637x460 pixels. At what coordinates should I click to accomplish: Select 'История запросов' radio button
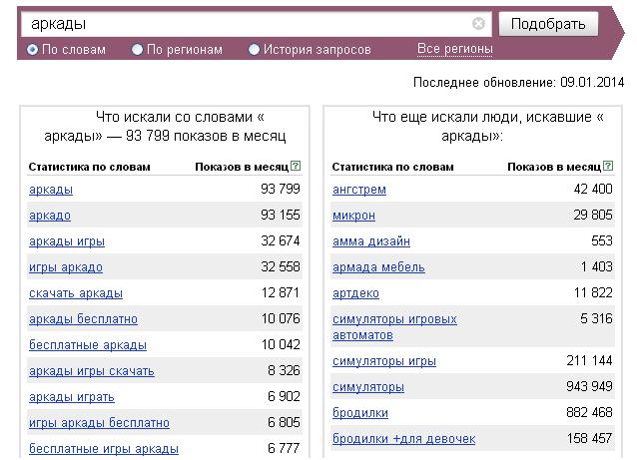click(254, 50)
